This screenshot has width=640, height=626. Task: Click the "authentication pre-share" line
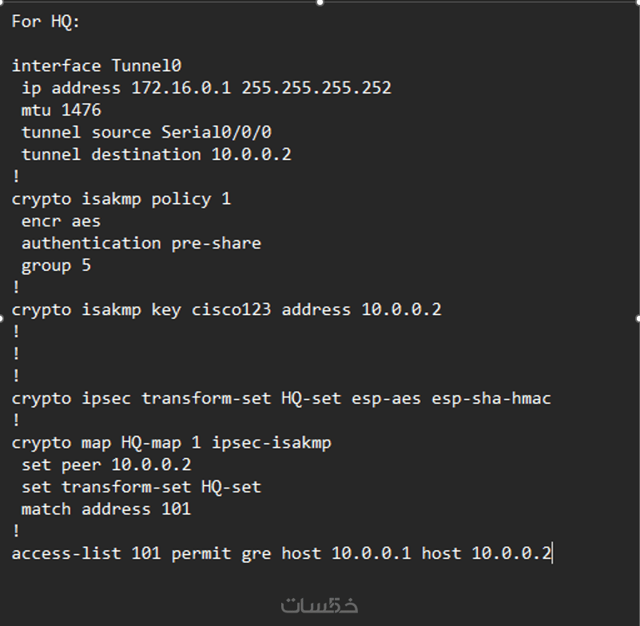[141, 242]
